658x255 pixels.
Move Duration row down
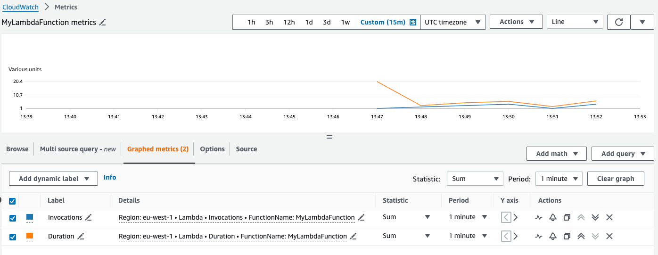pyautogui.click(x=595, y=236)
